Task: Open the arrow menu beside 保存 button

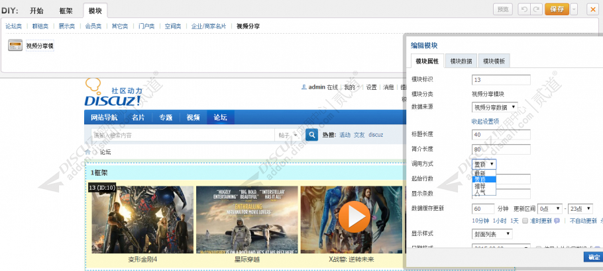Action: 573,10
